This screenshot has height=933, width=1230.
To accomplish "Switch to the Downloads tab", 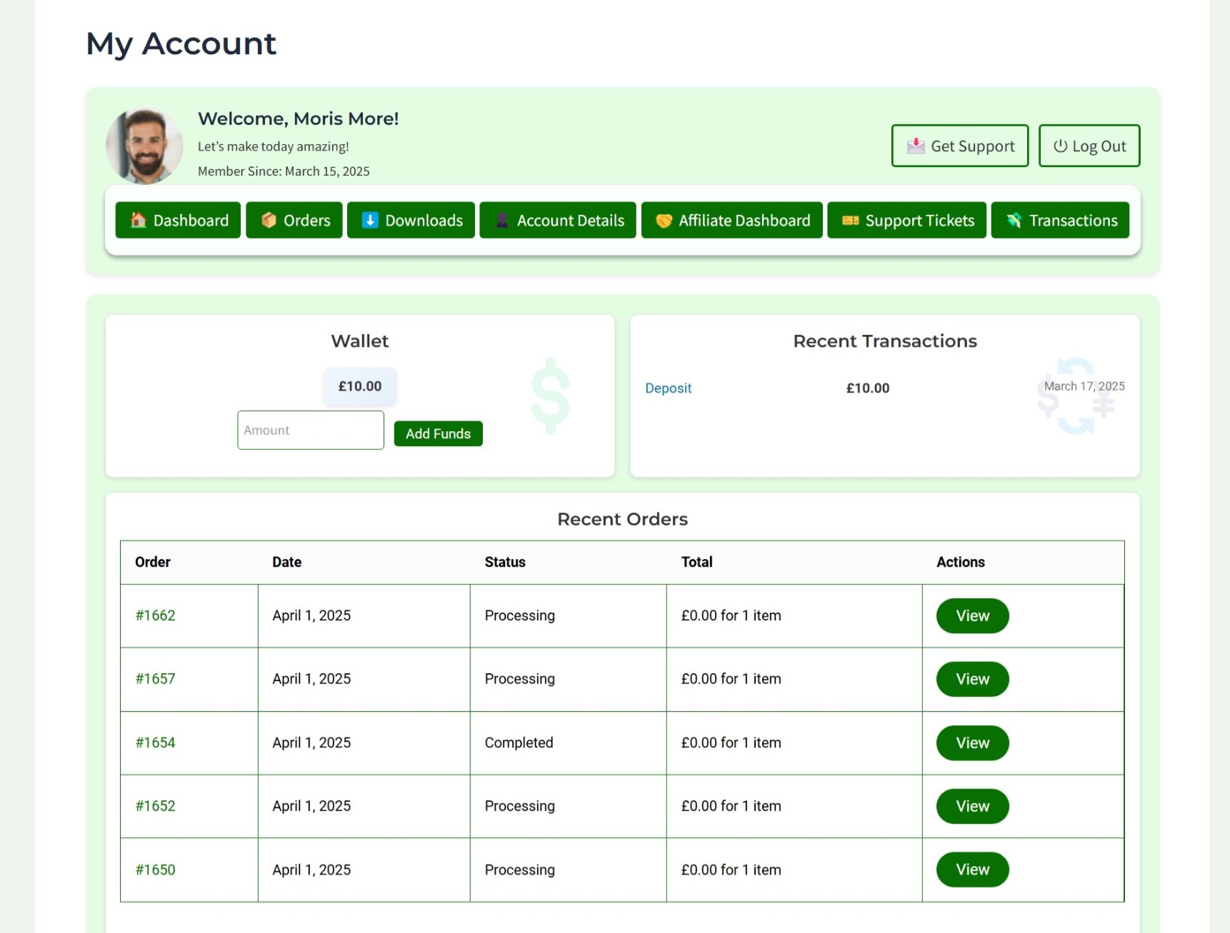I will point(411,220).
